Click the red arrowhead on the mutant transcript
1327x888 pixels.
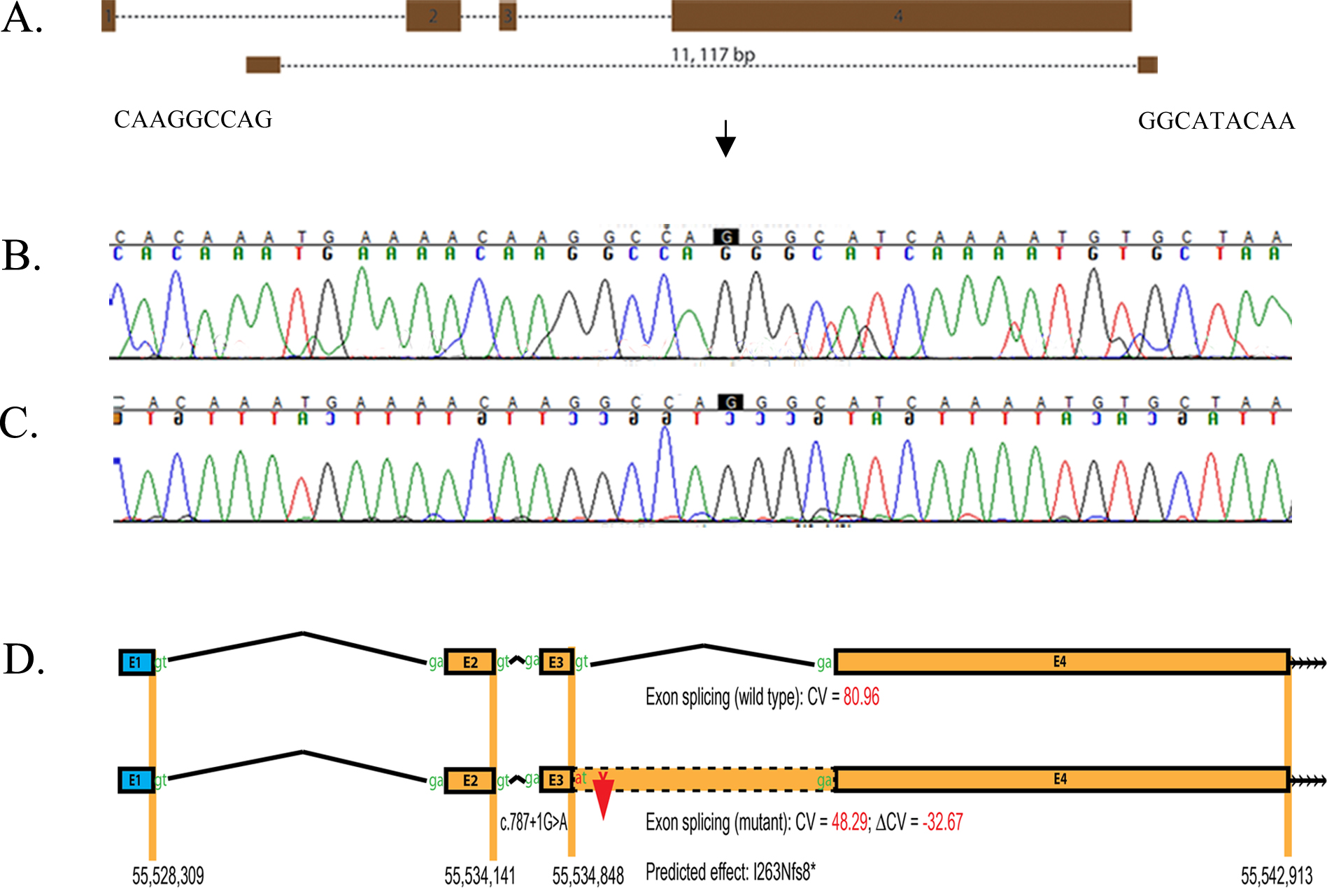602,798
